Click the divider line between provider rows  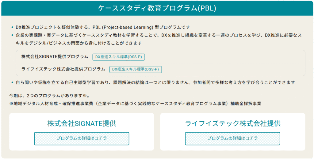[160, 63]
